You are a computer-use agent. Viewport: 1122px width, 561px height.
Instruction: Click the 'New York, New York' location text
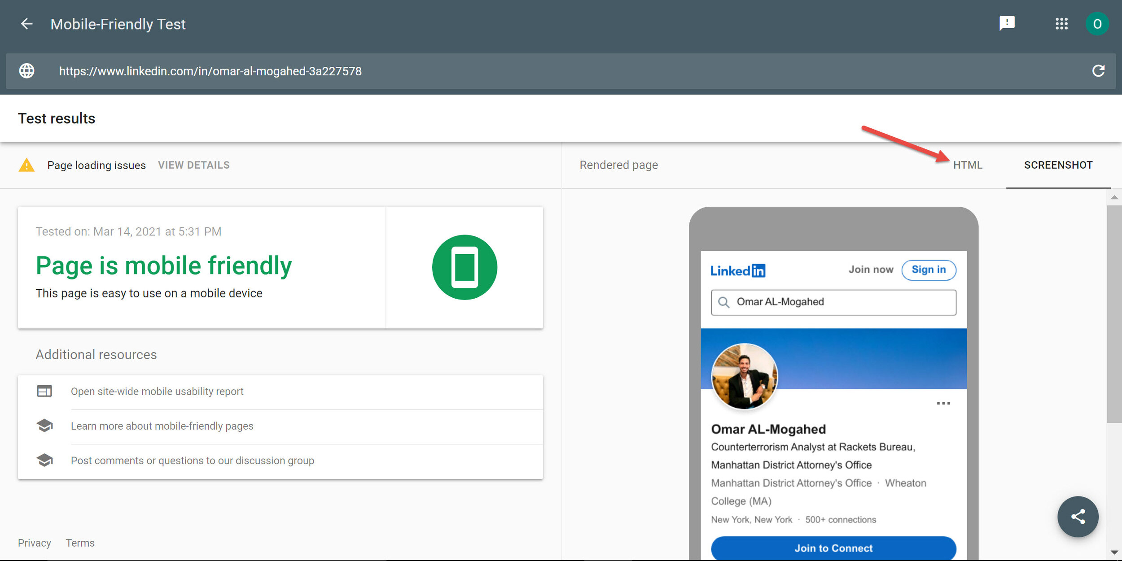[752, 519]
